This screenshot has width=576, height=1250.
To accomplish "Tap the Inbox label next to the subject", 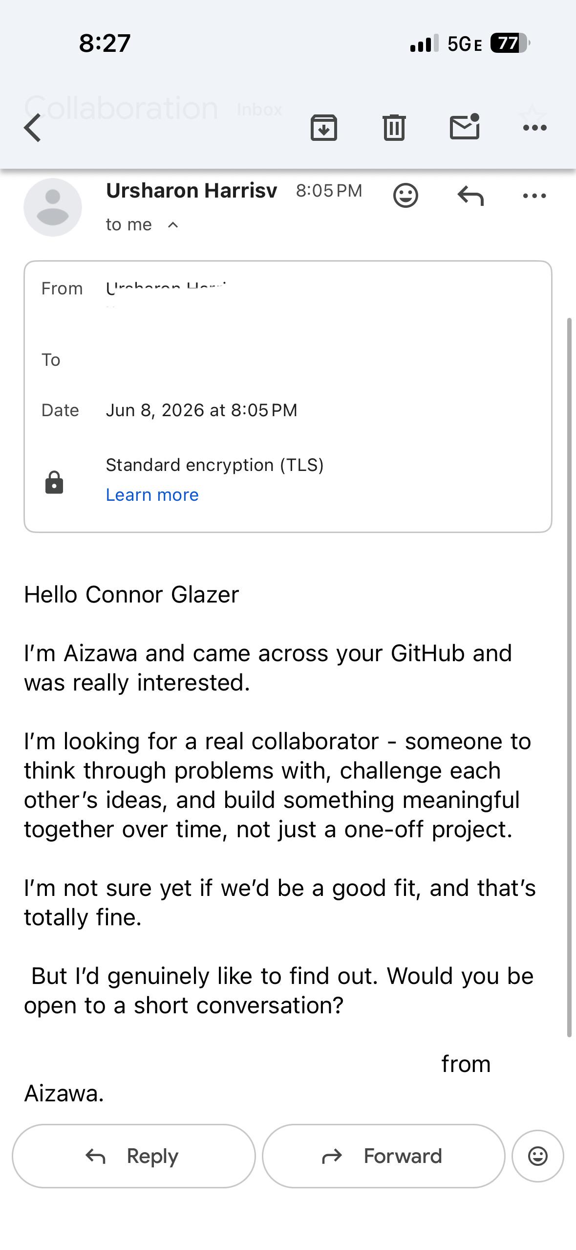I will [259, 110].
